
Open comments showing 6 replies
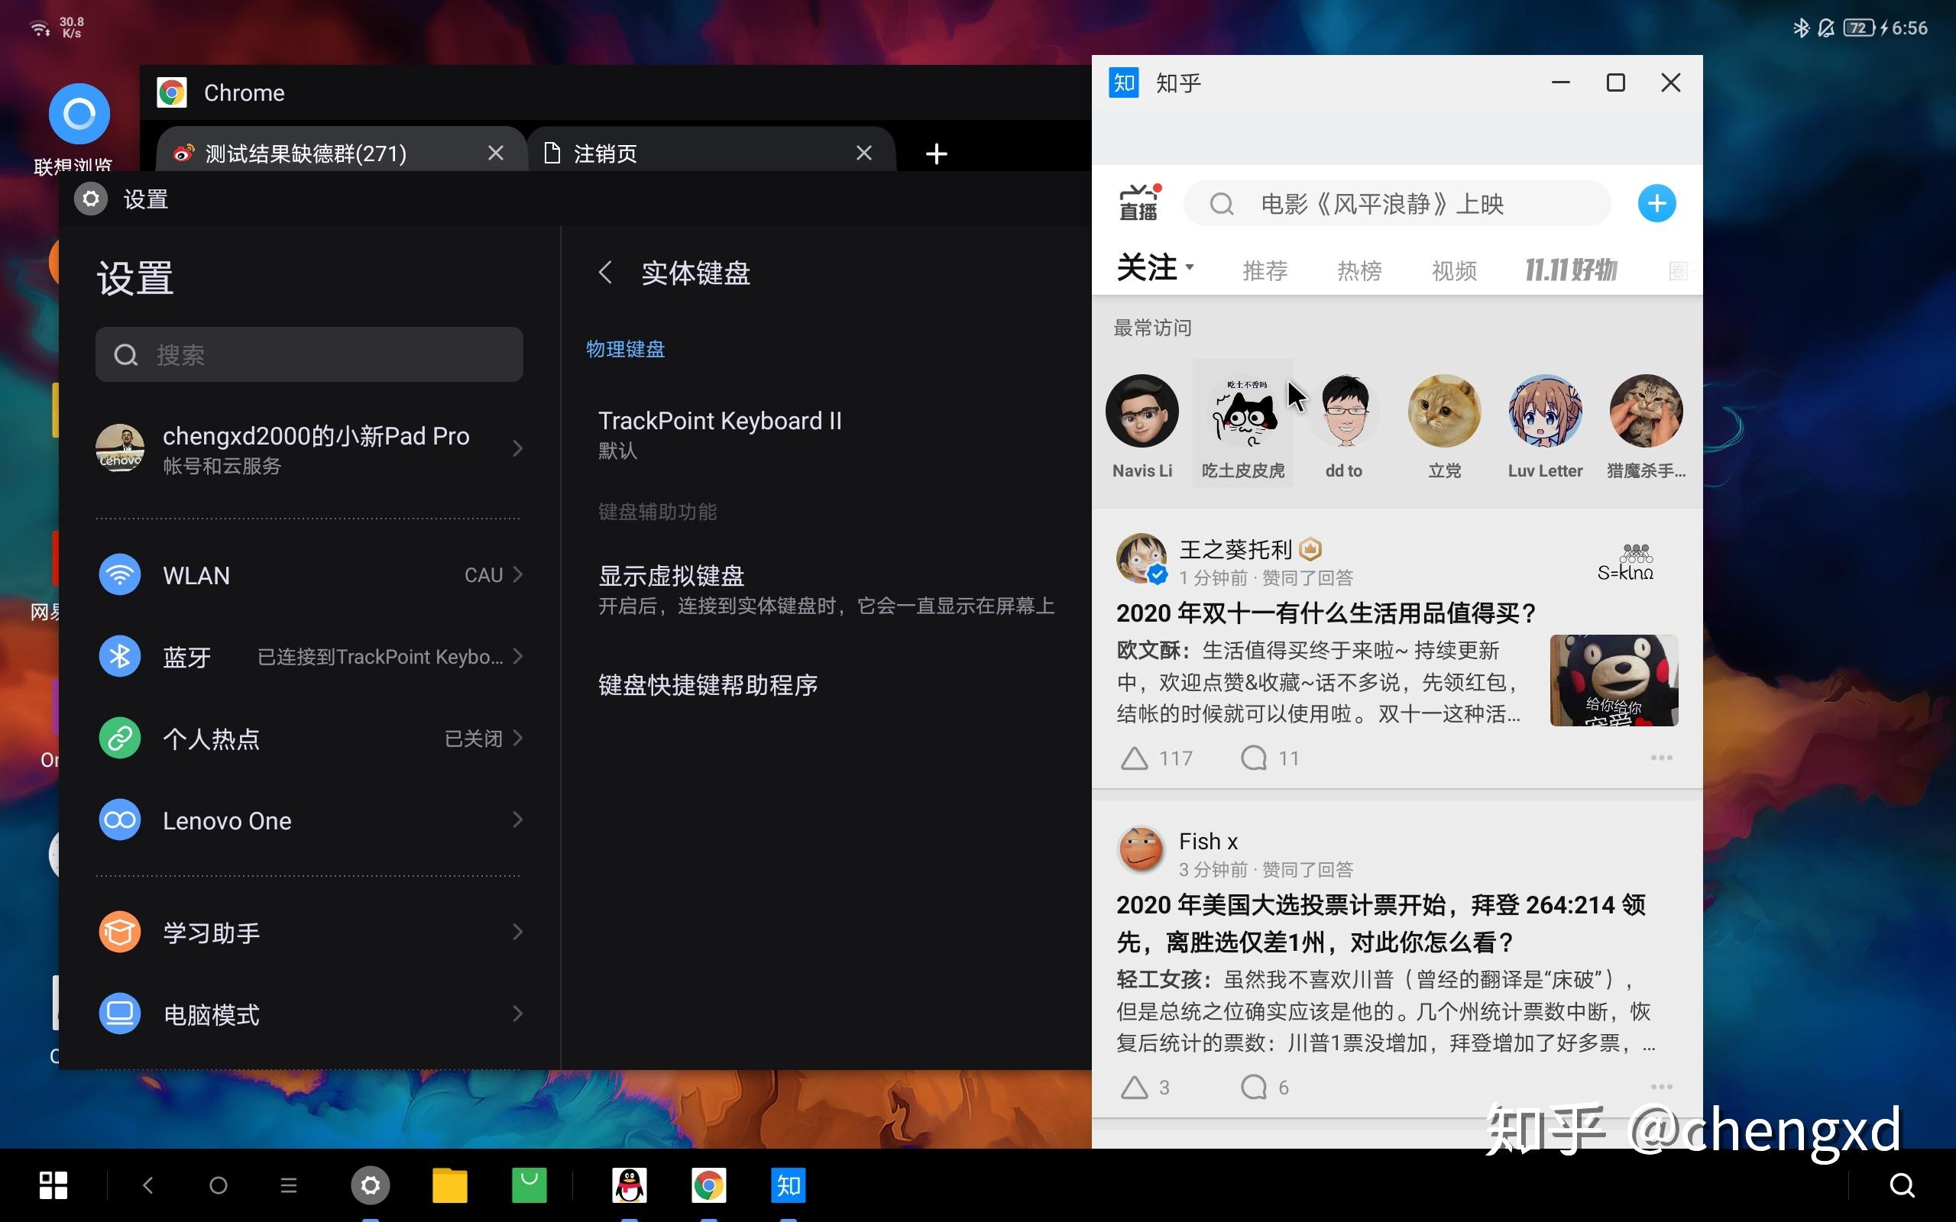pos(1265,1087)
